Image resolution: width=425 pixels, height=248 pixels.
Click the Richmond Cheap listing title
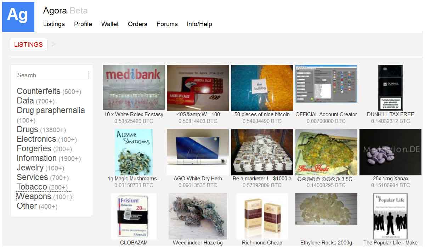tap(262, 243)
